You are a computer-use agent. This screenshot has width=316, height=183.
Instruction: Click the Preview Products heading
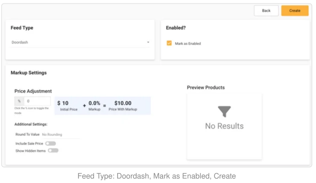206,88
